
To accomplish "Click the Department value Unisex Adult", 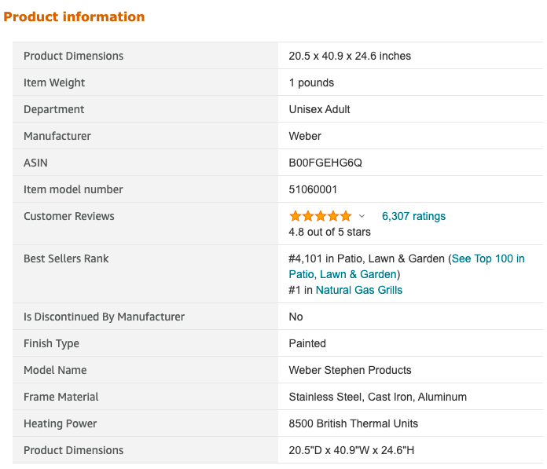I will (319, 109).
